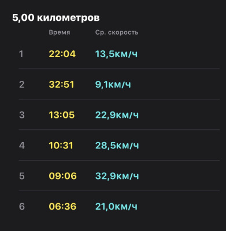This screenshot has height=231, width=226.
Task: Click the speed value 32,9км/ч
Action: 117,176
